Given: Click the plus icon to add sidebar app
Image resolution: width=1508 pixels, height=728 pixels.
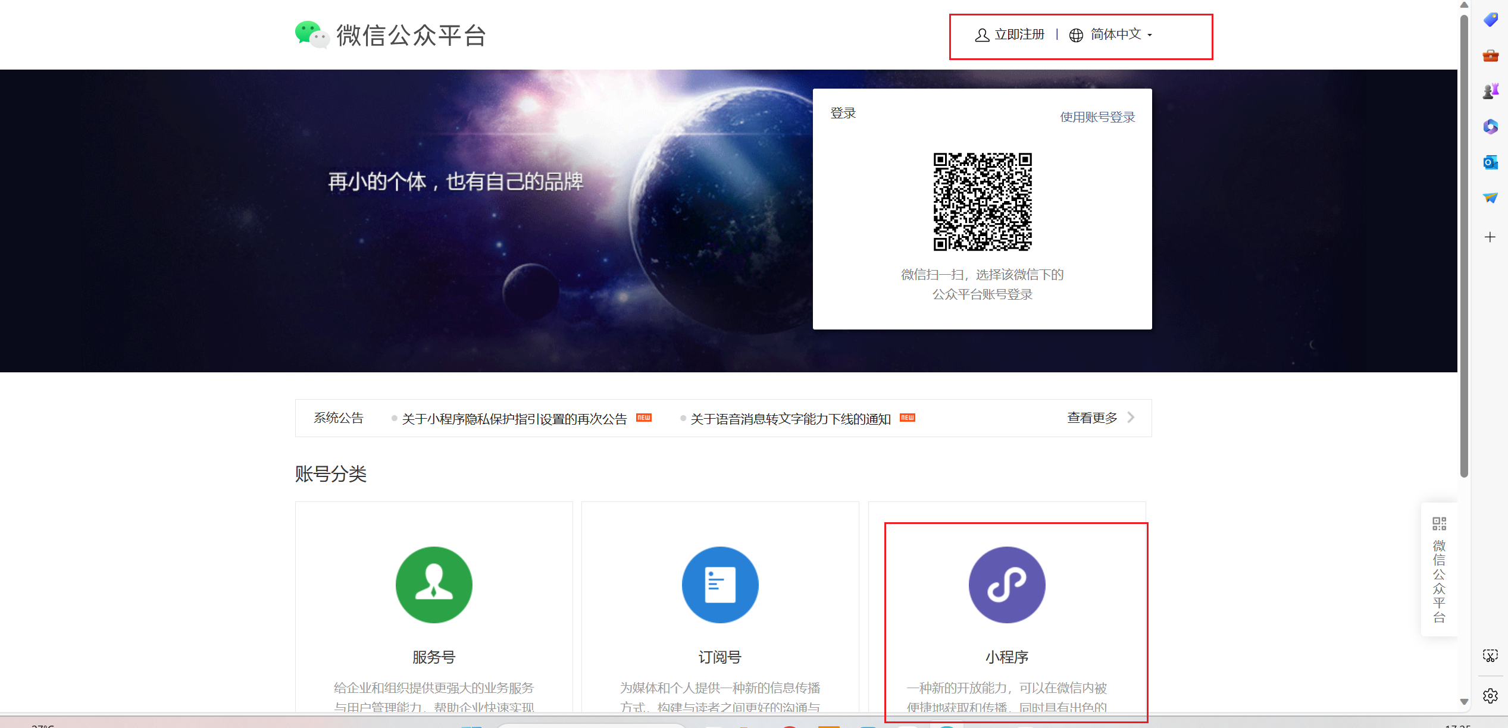Looking at the screenshot, I should click(1490, 237).
